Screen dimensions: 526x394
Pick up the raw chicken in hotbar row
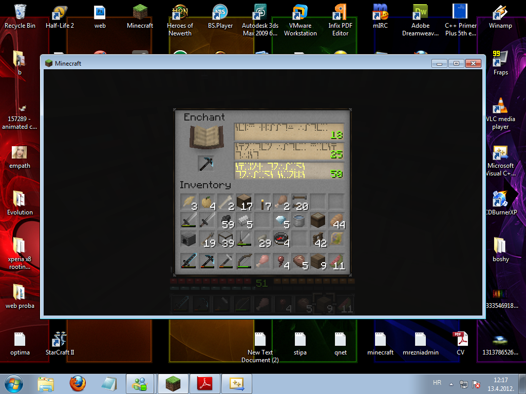262,261
